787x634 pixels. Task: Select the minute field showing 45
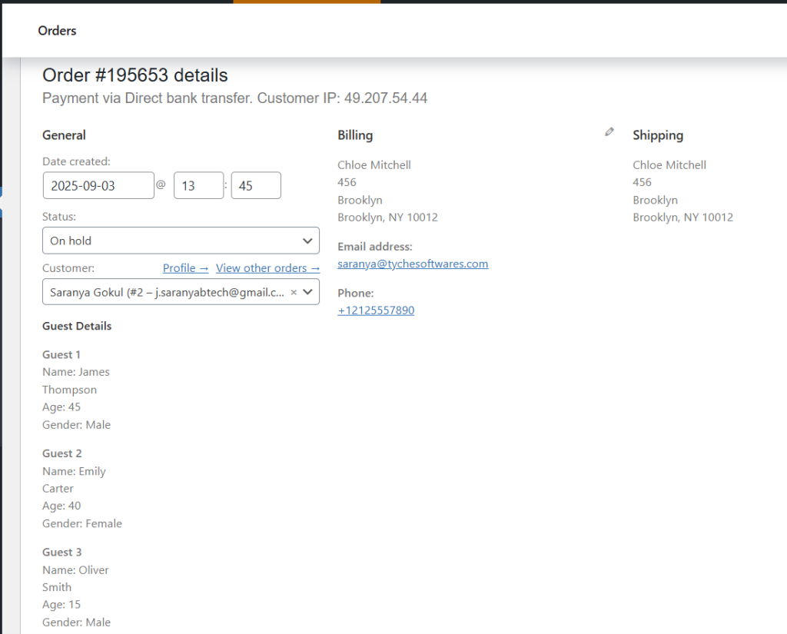coord(256,184)
